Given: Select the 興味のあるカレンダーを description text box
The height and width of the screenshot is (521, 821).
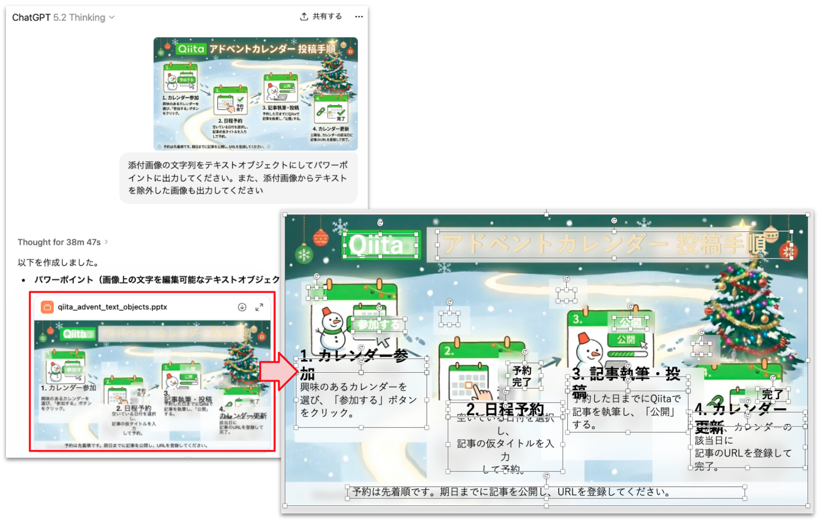Looking at the screenshot, I should (362, 400).
